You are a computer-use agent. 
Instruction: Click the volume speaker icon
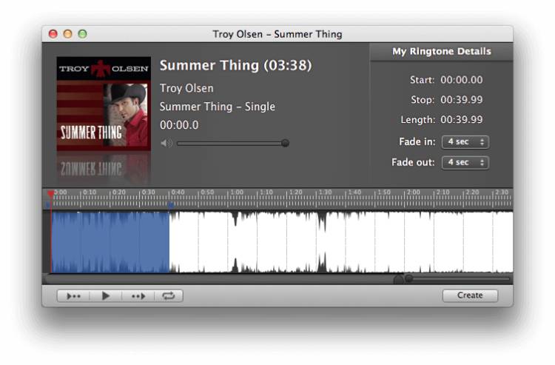[166, 143]
